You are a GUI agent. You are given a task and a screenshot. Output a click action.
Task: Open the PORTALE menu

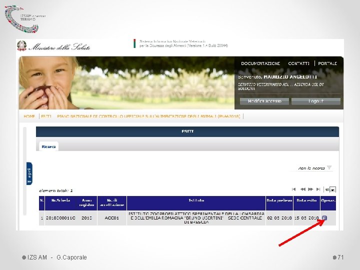pyautogui.click(x=327, y=63)
